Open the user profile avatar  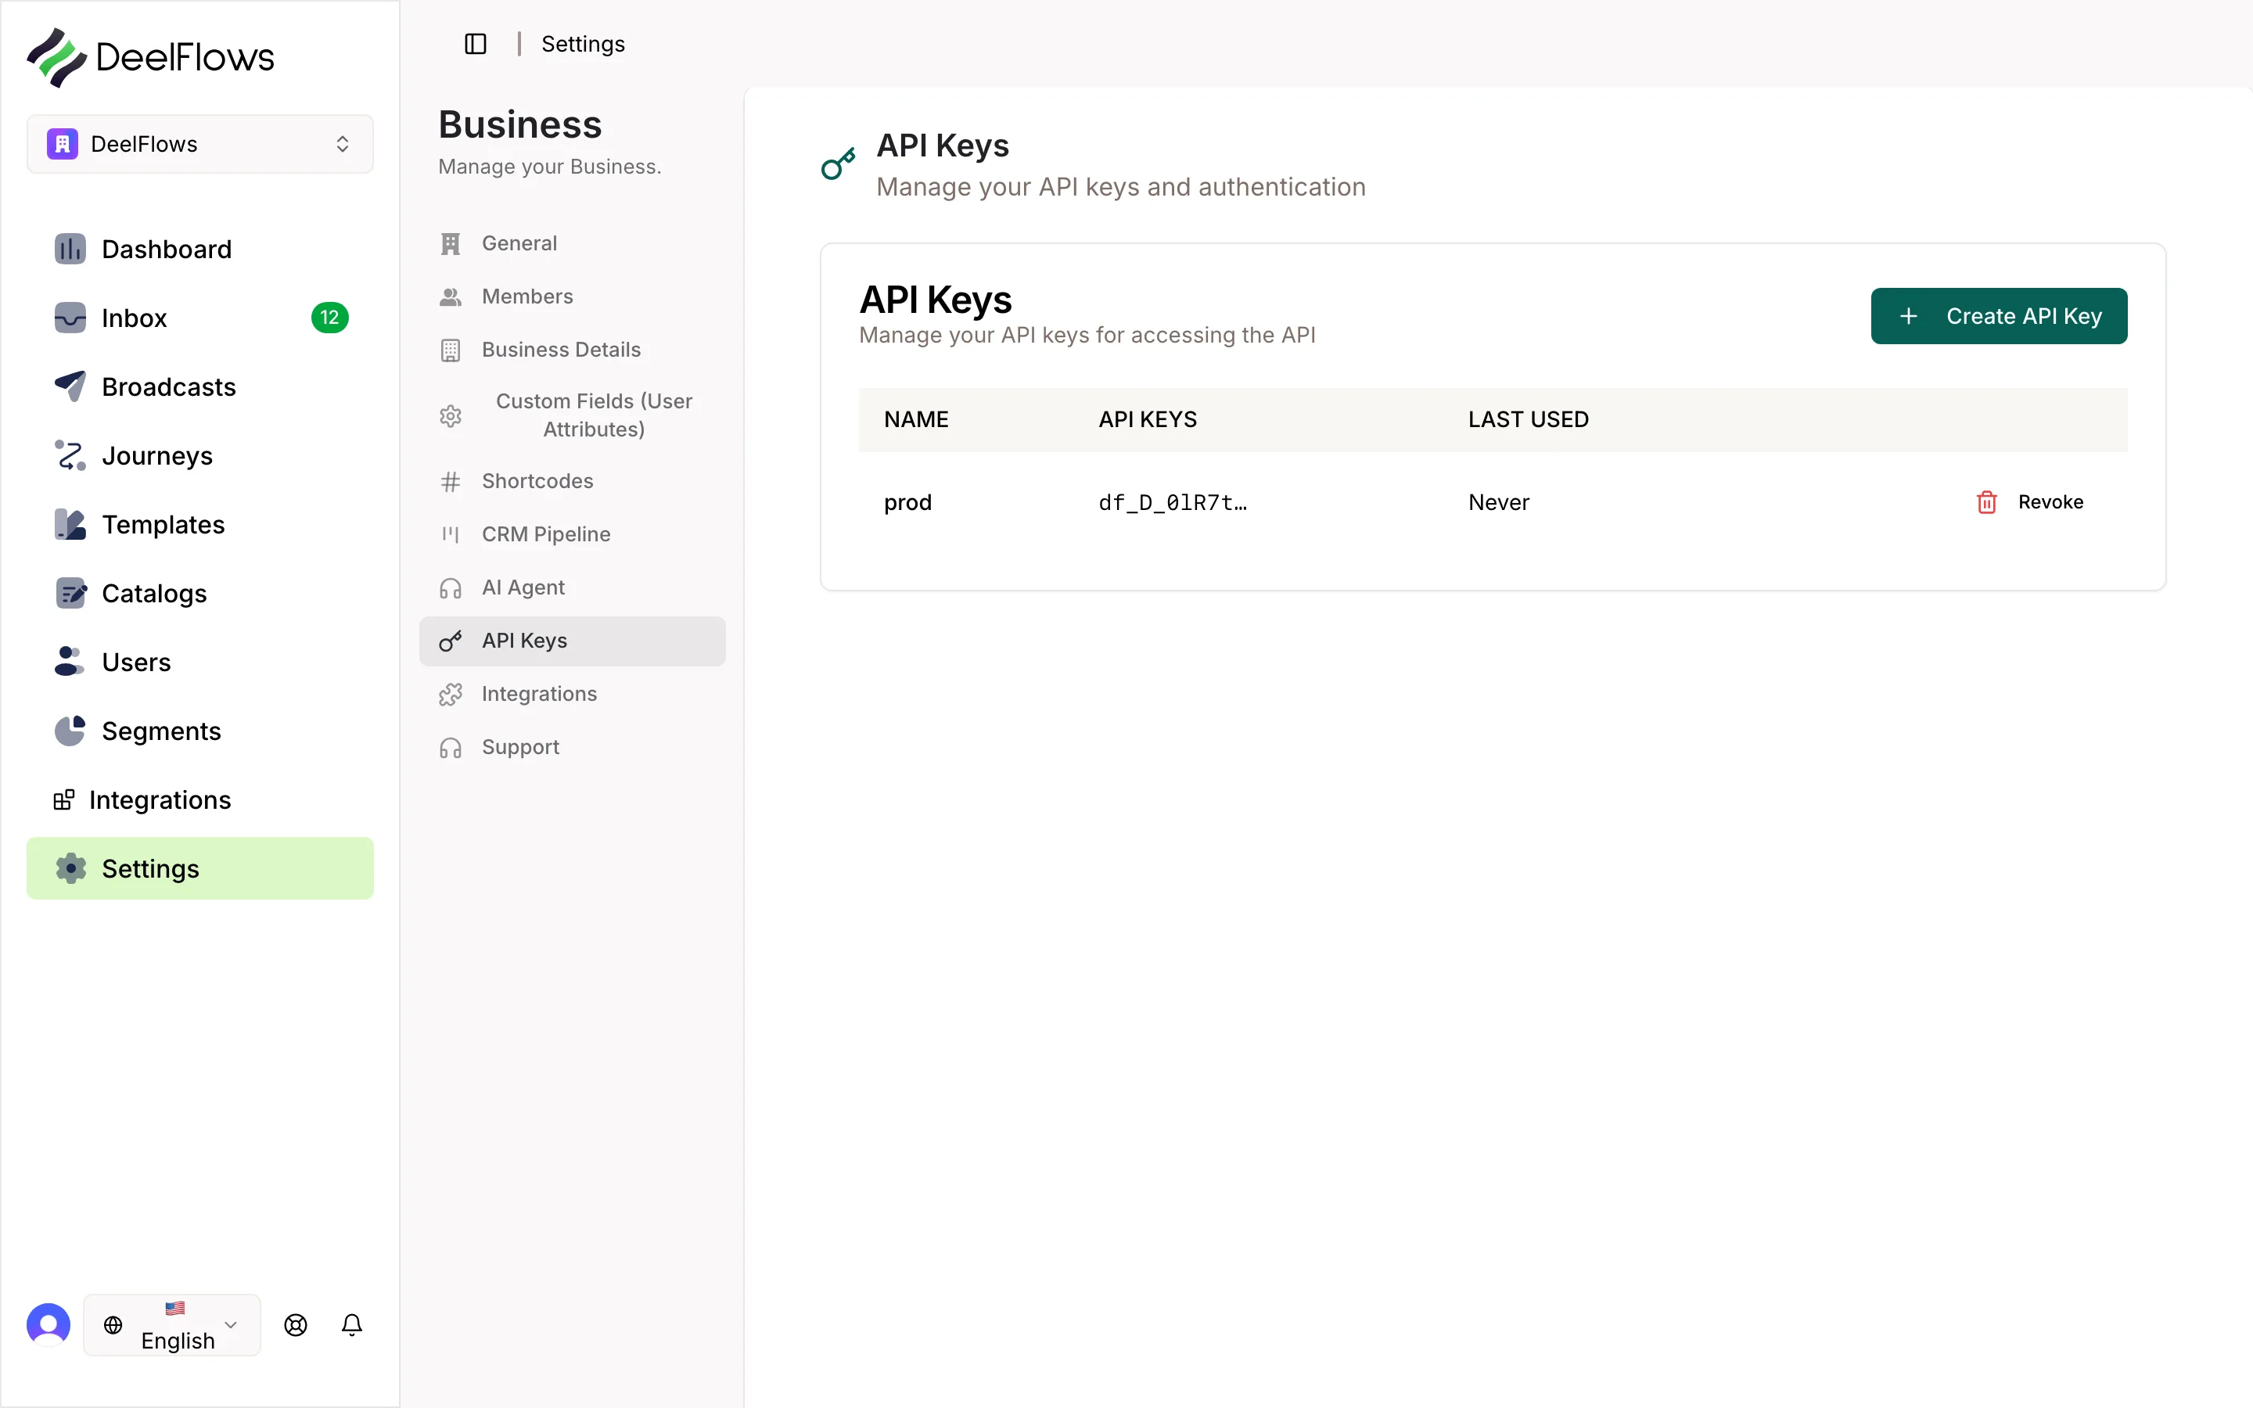(x=49, y=1324)
